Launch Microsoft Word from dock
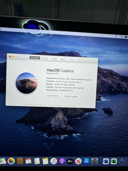The height and width of the screenshot is (171, 128). click(106, 161)
